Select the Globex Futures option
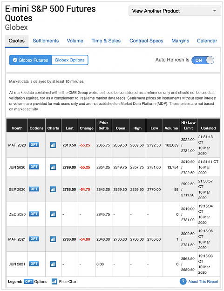Screen dimensions: 224x291 click(30, 60)
